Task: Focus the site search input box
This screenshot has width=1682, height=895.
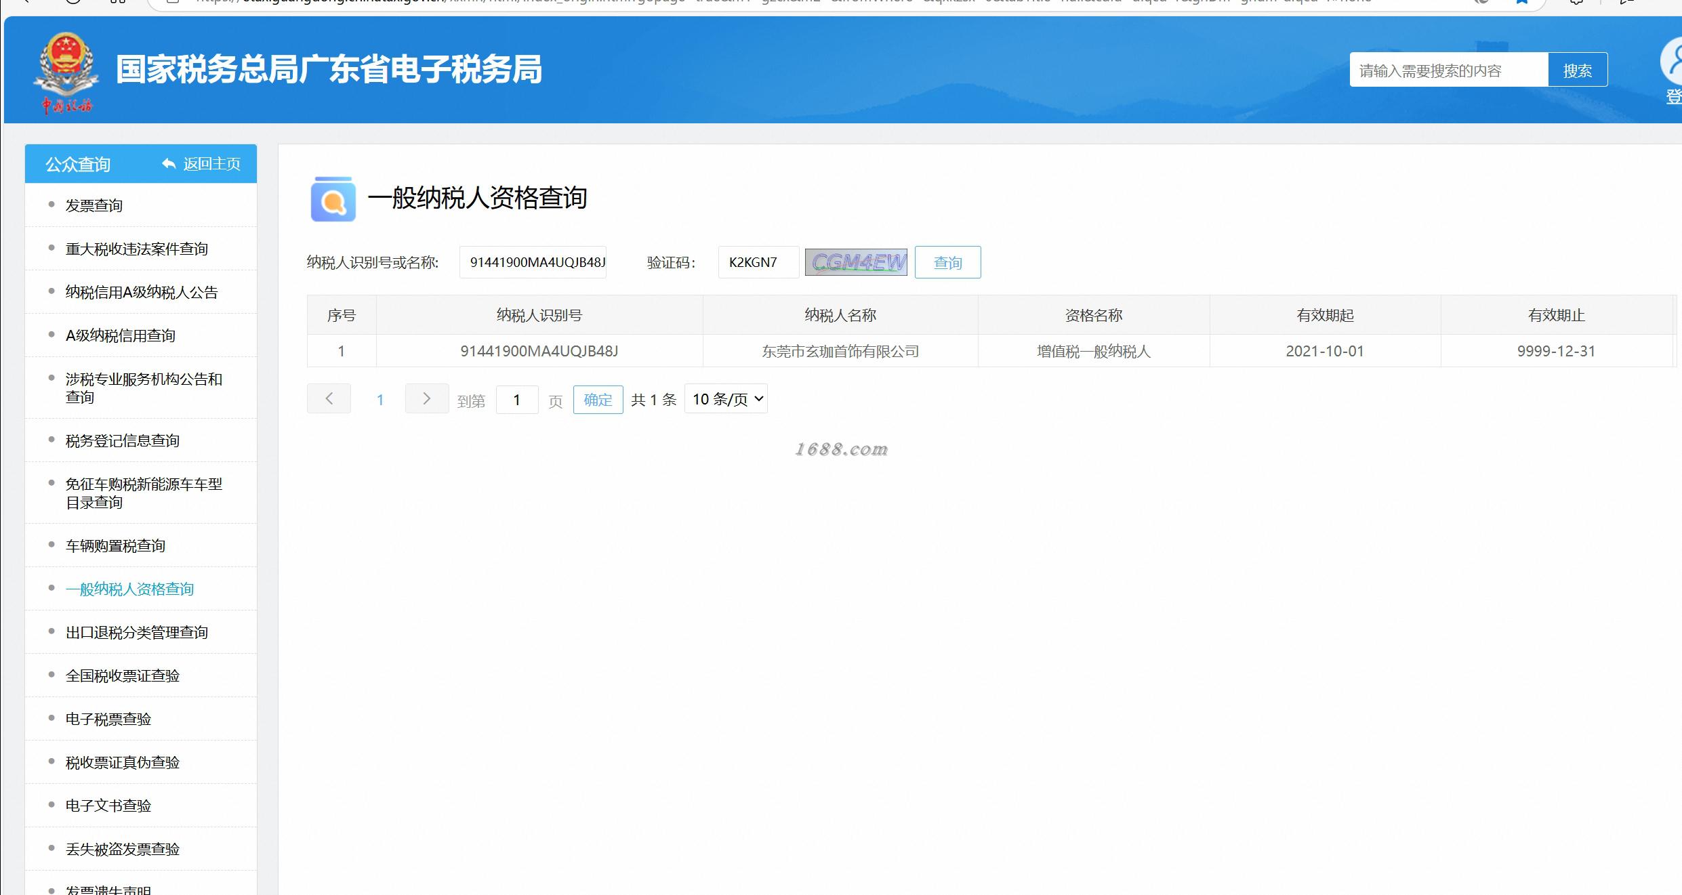Action: tap(1449, 70)
